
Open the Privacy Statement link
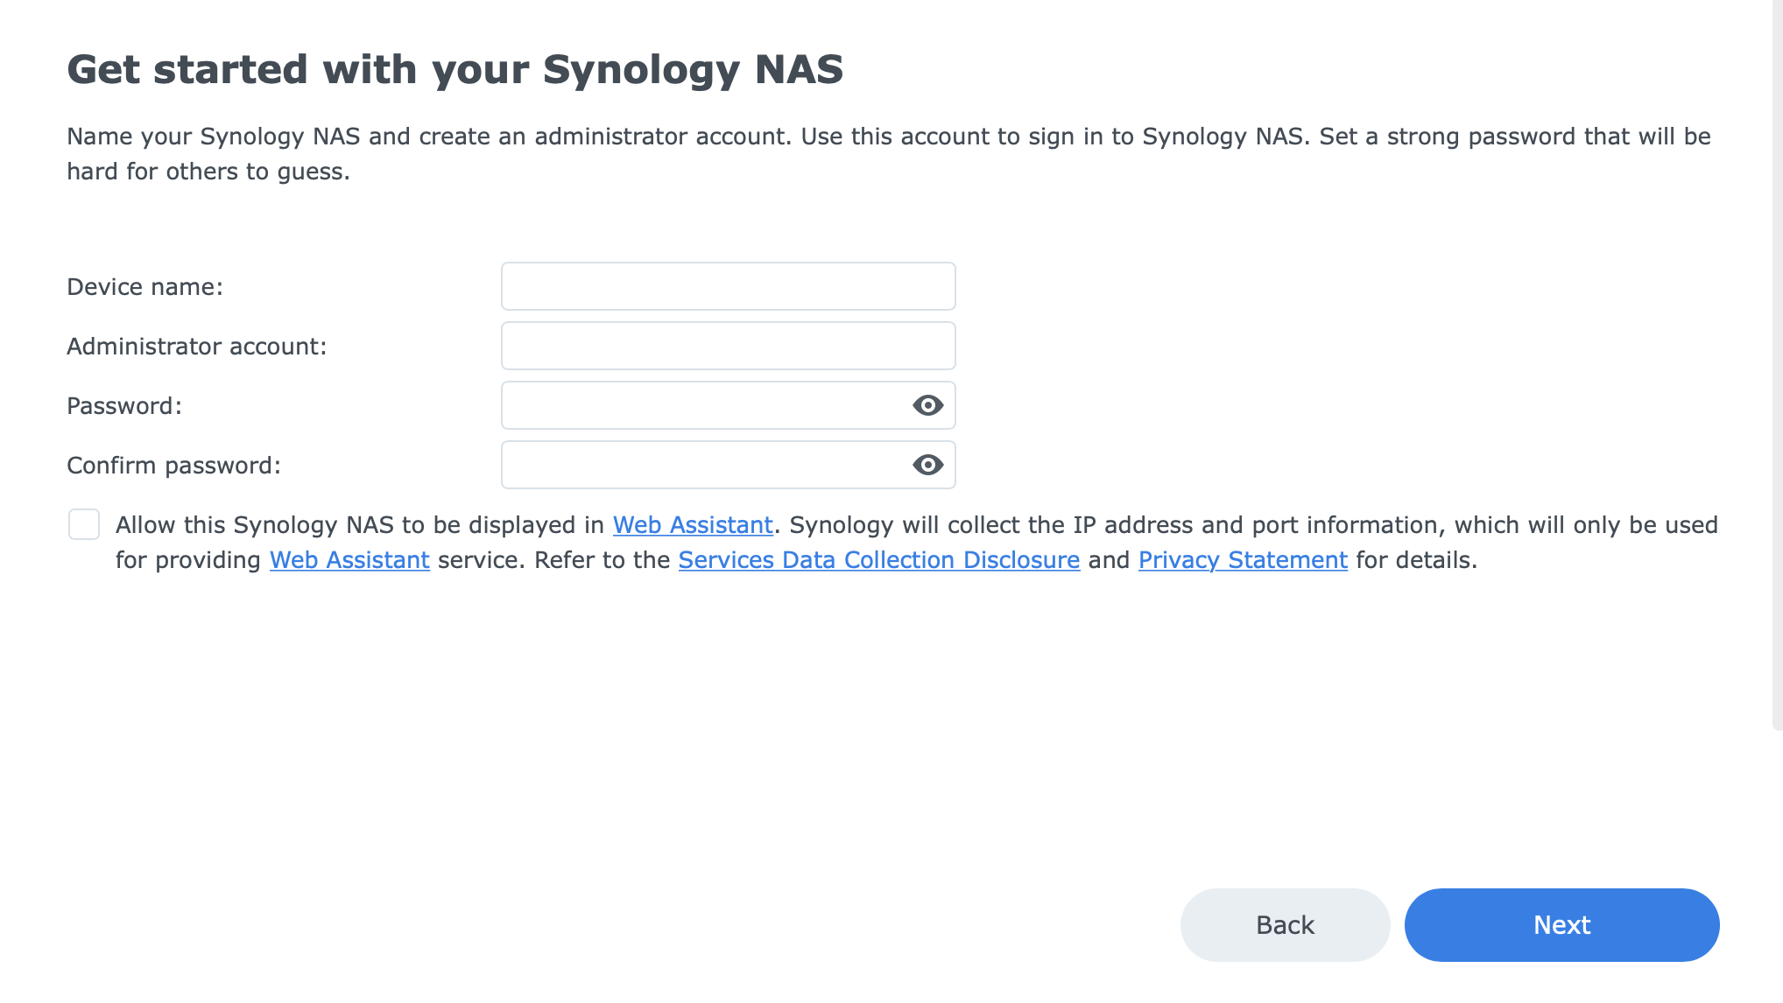(1243, 560)
